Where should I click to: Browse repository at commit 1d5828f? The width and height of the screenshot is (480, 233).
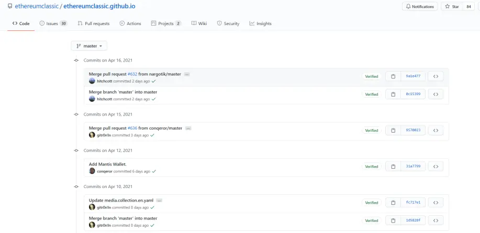coord(436,220)
